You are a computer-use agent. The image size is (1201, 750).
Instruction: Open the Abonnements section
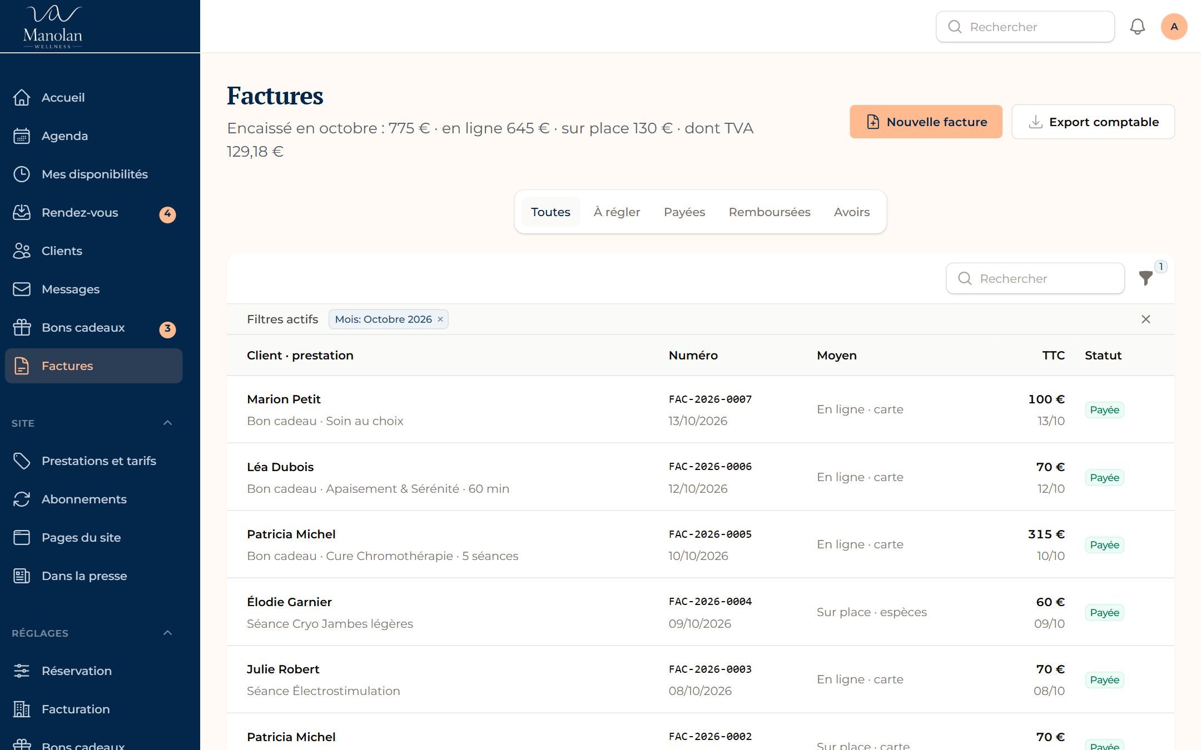coord(93,499)
